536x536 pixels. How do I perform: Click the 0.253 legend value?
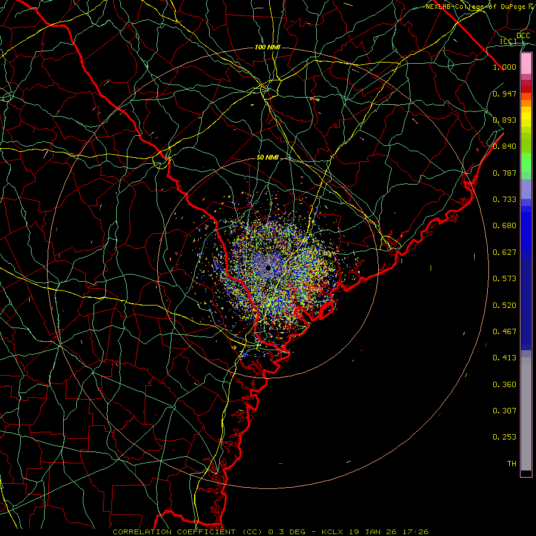[504, 437]
